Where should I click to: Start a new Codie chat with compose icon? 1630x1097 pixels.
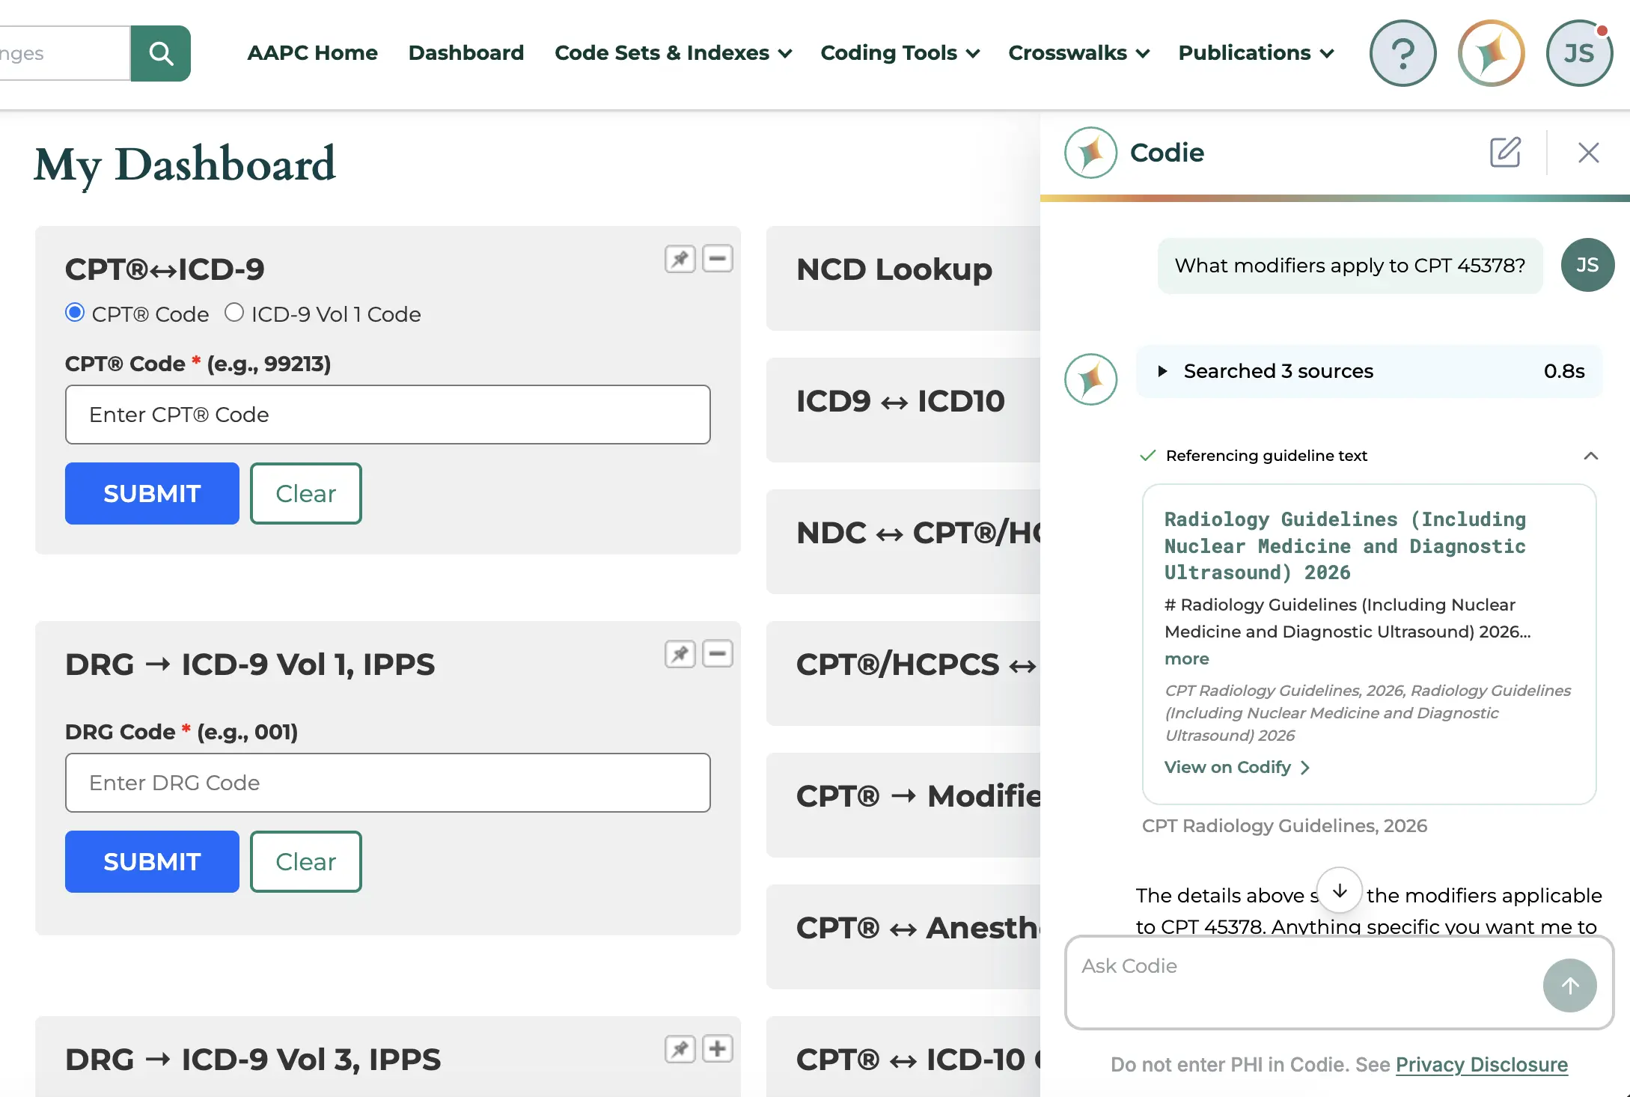[x=1505, y=153]
